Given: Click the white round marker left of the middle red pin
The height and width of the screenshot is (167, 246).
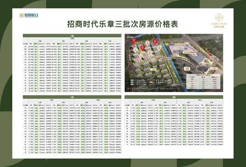Looking at the screenshot, I should (136, 49).
